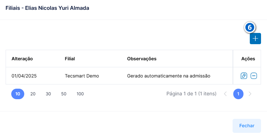Sort by the Alteração column header
Screen dimensions: 267x136
pyautogui.click(x=22, y=59)
